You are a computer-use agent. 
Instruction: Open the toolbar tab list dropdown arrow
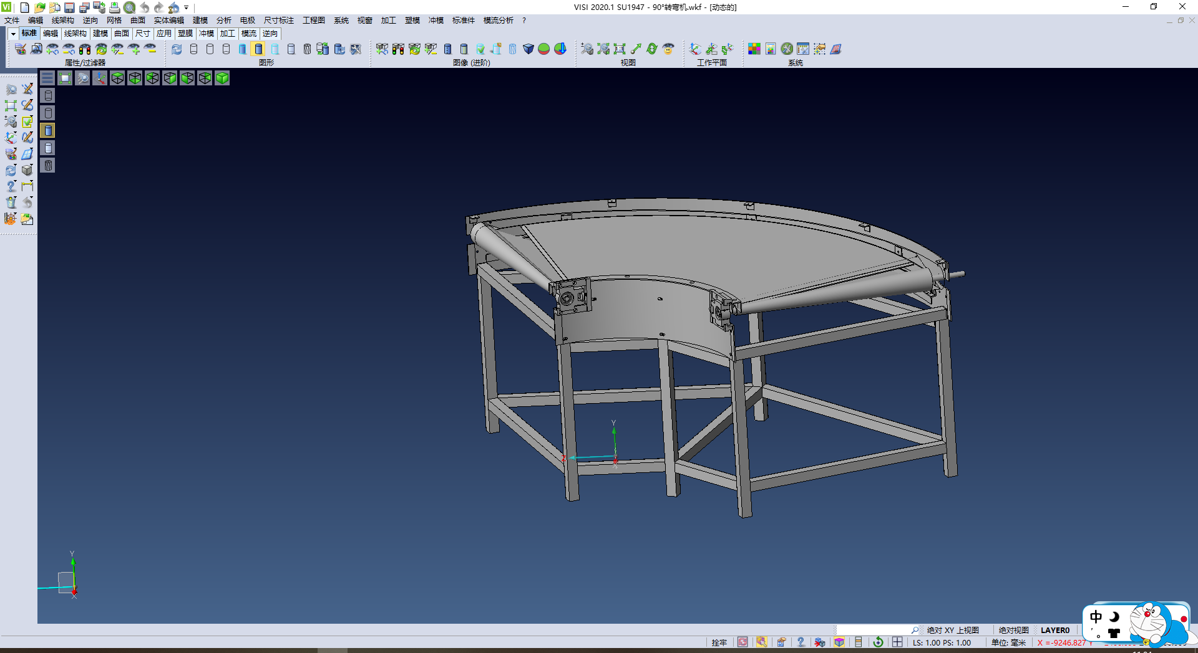click(x=13, y=34)
